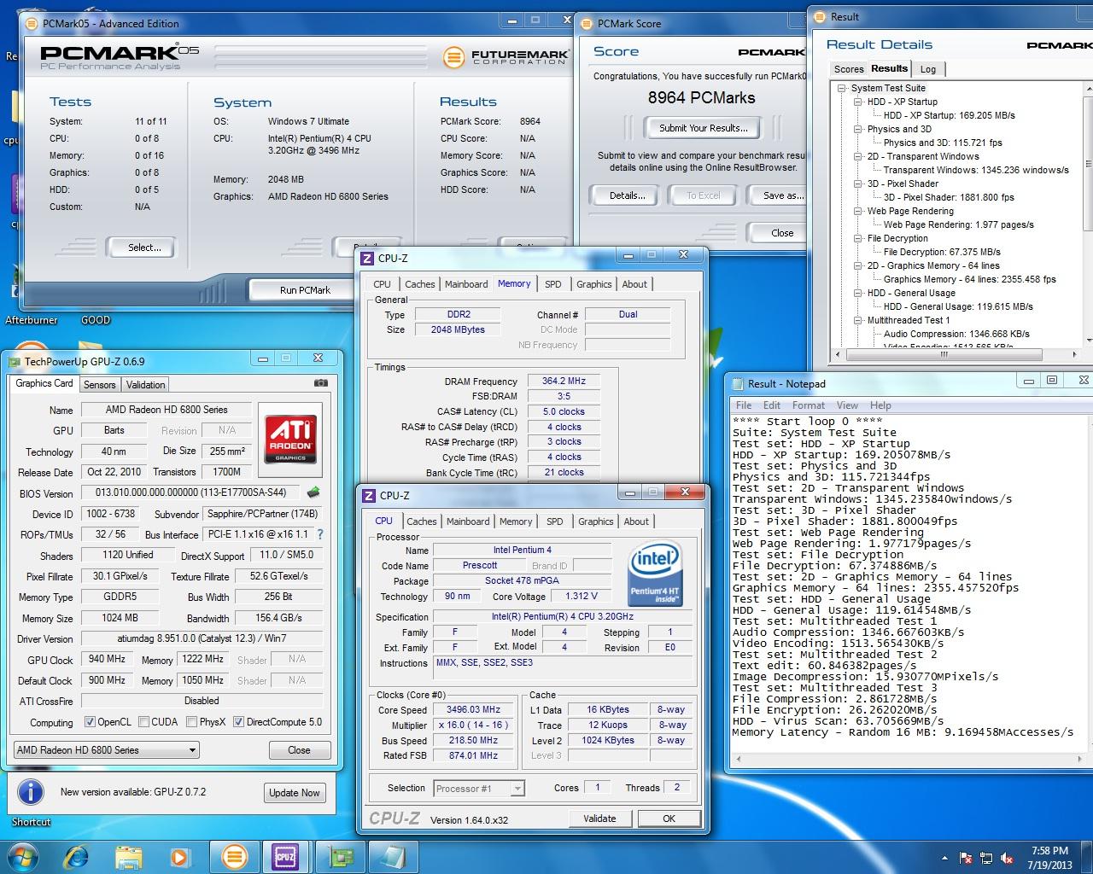The width and height of the screenshot is (1093, 874).
Task: Toggle the CUDA checkbox in GPU-Z
Action: pyautogui.click(x=143, y=722)
